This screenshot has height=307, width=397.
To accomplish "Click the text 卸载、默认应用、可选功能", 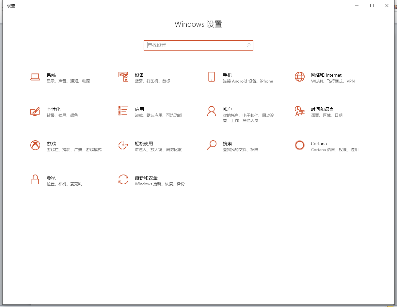I will tap(158, 115).
